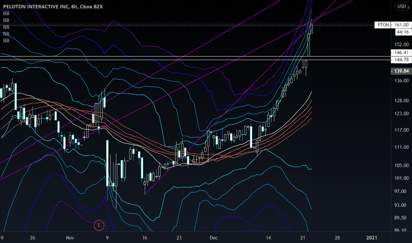Viewport: 412px width, 243px height.
Task: Click the 26 date on time axis
Action: (x=33, y=238)
